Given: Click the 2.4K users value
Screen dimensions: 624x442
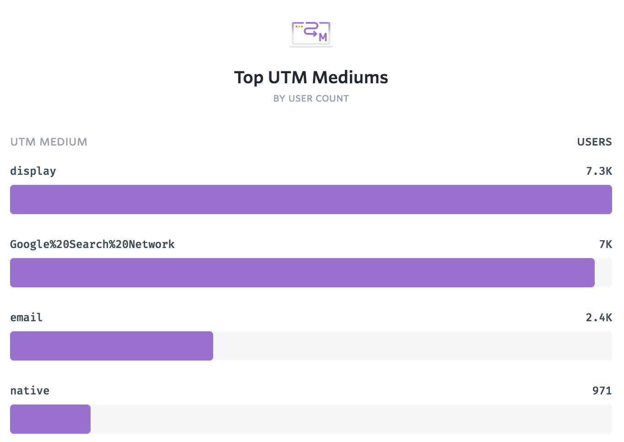Looking at the screenshot, I should (599, 318).
